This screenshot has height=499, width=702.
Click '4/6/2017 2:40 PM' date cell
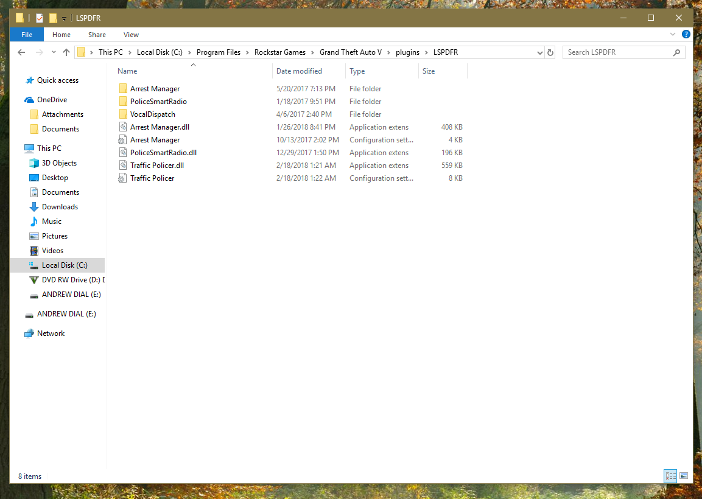304,114
